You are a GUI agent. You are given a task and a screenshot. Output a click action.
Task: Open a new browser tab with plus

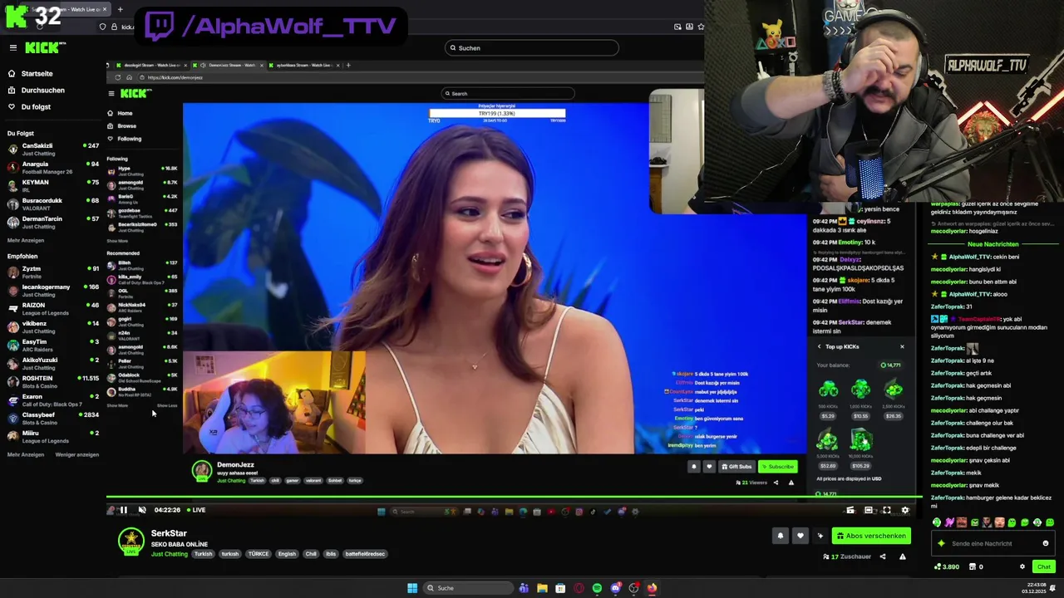pyautogui.click(x=120, y=9)
